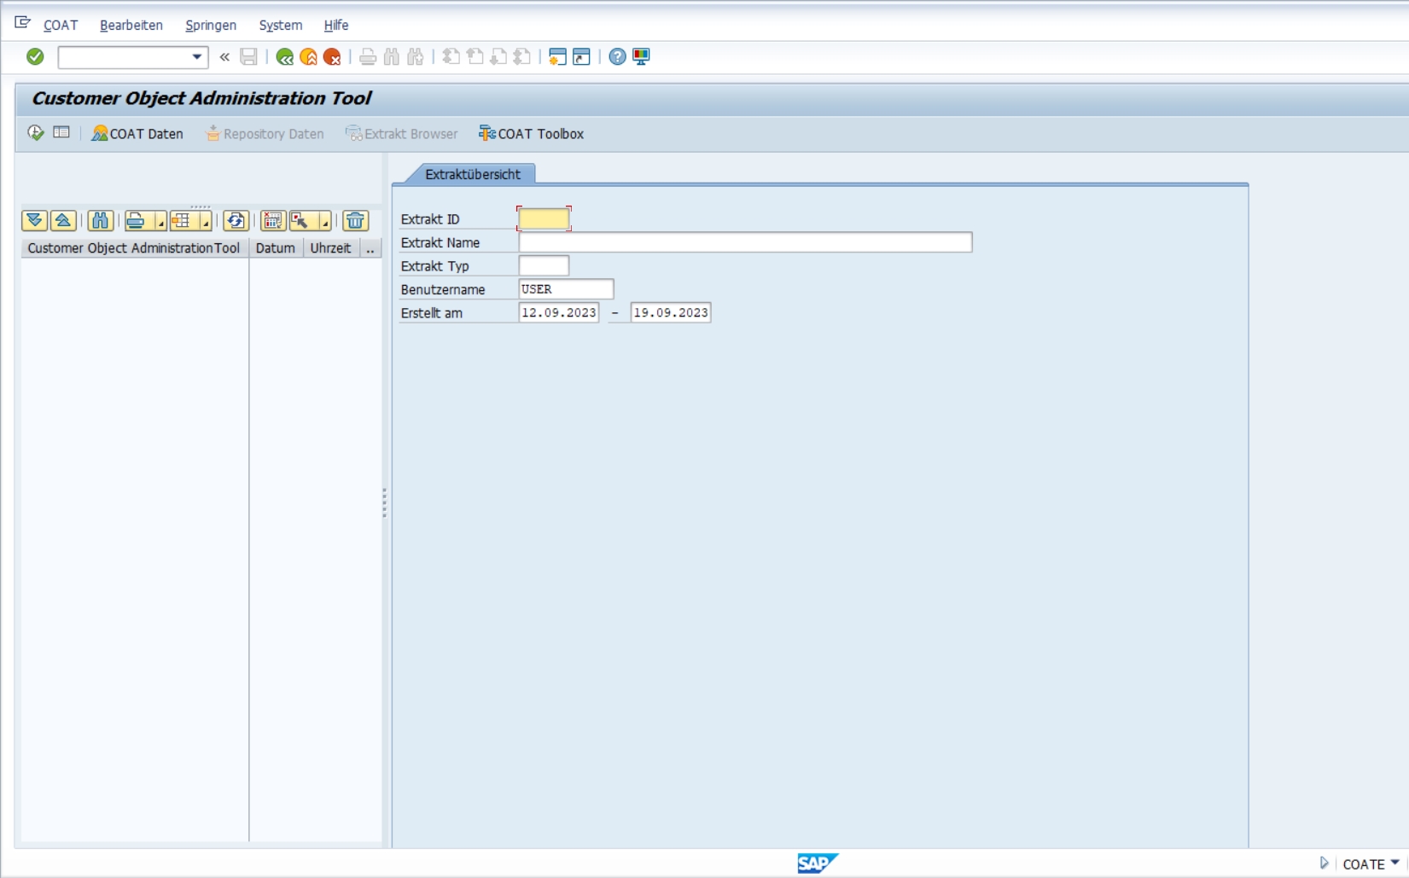Click the truncated column header showing dots
The width and height of the screenshot is (1409, 878).
click(x=370, y=248)
